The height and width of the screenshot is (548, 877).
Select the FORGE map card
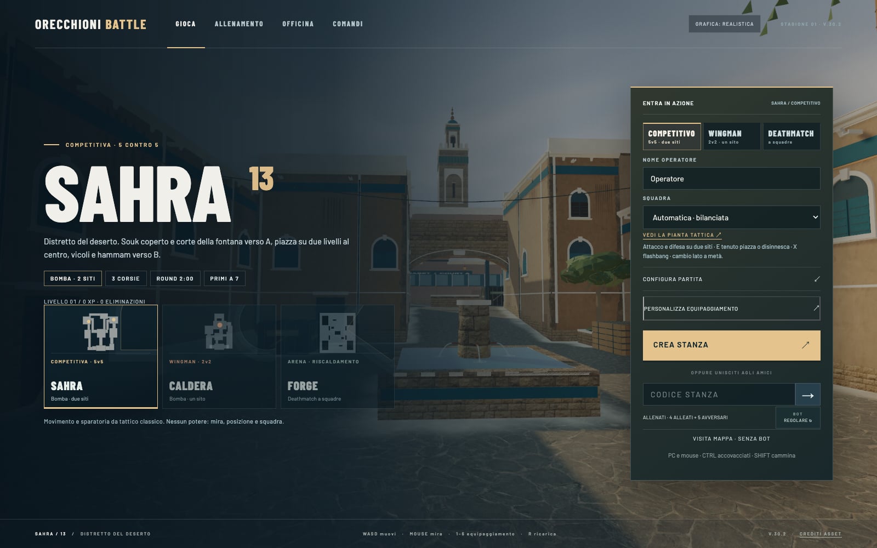[338, 357]
